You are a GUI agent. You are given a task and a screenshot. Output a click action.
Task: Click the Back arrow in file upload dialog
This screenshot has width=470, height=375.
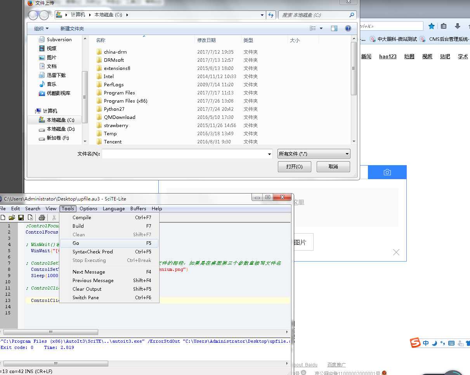pos(33,15)
